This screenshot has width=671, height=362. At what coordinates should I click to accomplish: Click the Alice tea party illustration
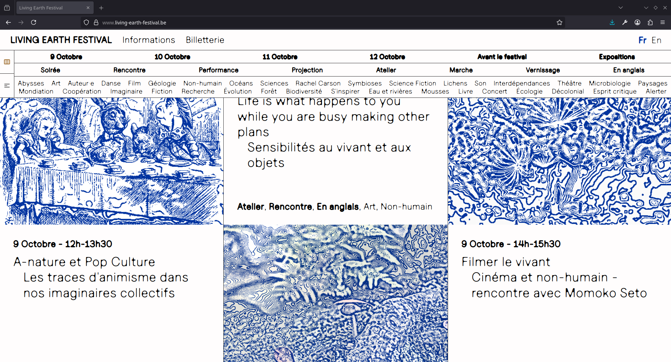point(111,161)
